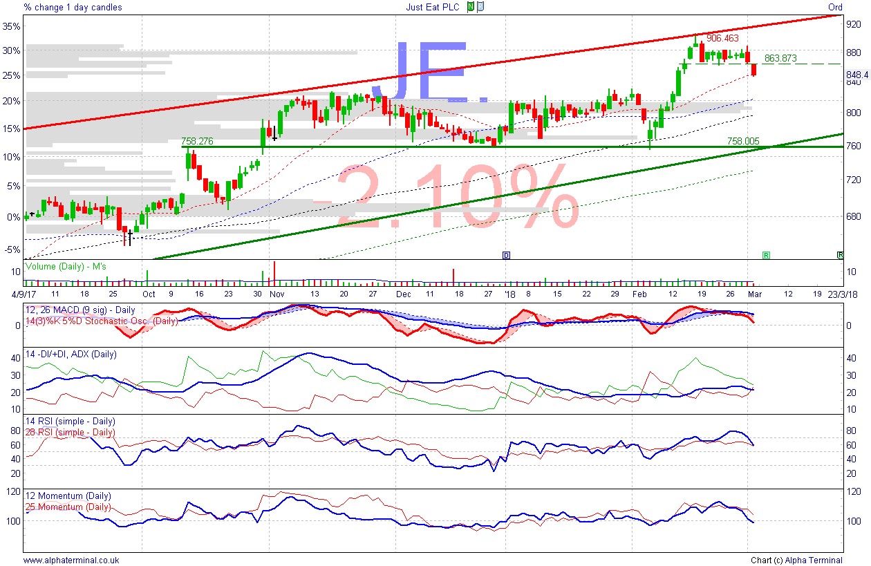Screen dimensions: 871x566
Task: Click the 28 RSI (simple - Daily) label
Action: pyautogui.click(x=70, y=432)
